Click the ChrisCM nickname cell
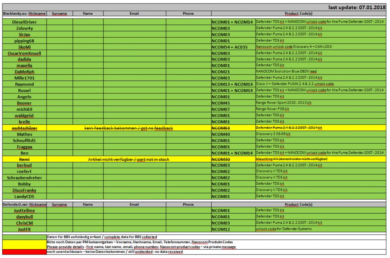Screen dimensions: 390x258 coord(24,223)
